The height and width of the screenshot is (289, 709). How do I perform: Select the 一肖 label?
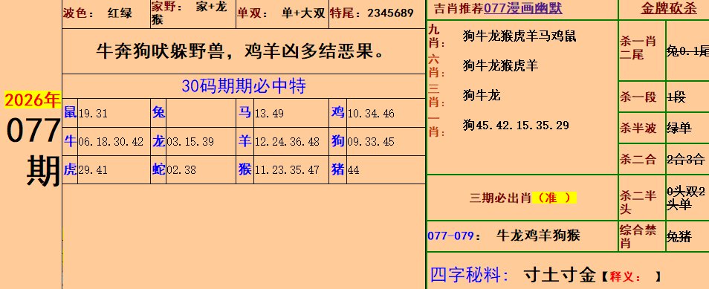[x=436, y=126]
